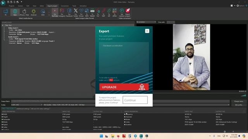The width and height of the screenshot is (248, 139).
Task: Open the Edit ribbon tab
Action: 28,6
